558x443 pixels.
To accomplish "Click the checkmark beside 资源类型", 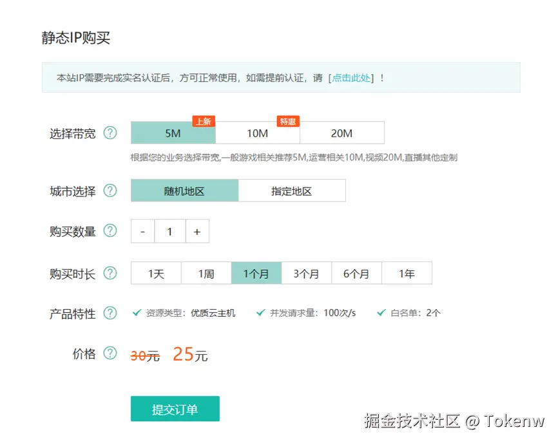I will [x=137, y=313].
